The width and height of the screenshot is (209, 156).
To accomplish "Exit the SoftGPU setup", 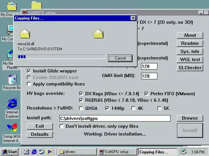I will point(40,126).
